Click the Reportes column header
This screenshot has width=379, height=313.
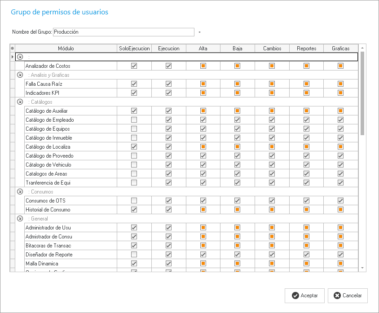(x=306, y=48)
